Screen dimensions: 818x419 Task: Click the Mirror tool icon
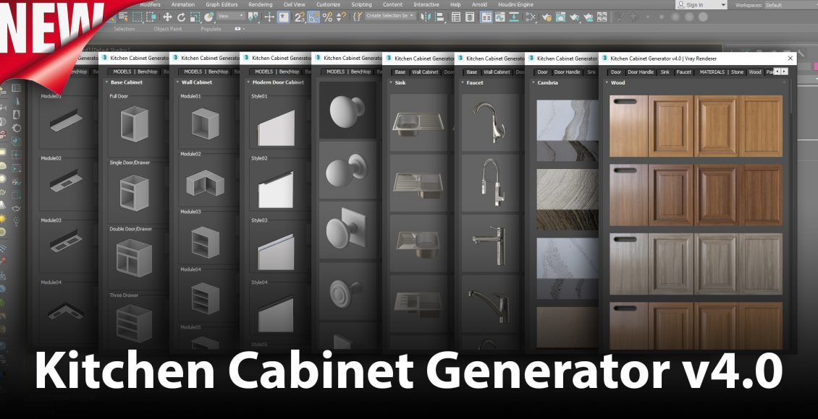click(x=425, y=17)
